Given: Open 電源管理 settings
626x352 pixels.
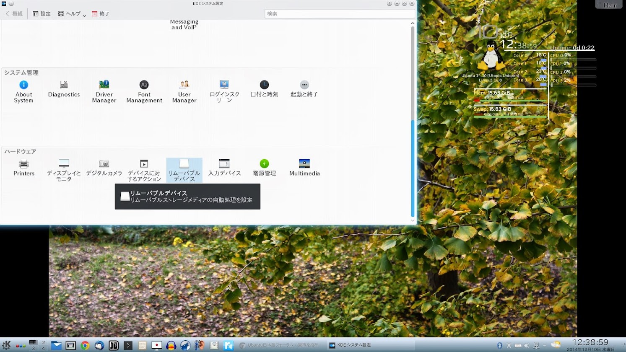Looking at the screenshot, I should click(264, 168).
